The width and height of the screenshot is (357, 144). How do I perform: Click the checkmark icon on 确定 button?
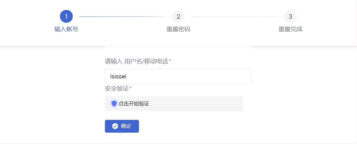[115, 126]
